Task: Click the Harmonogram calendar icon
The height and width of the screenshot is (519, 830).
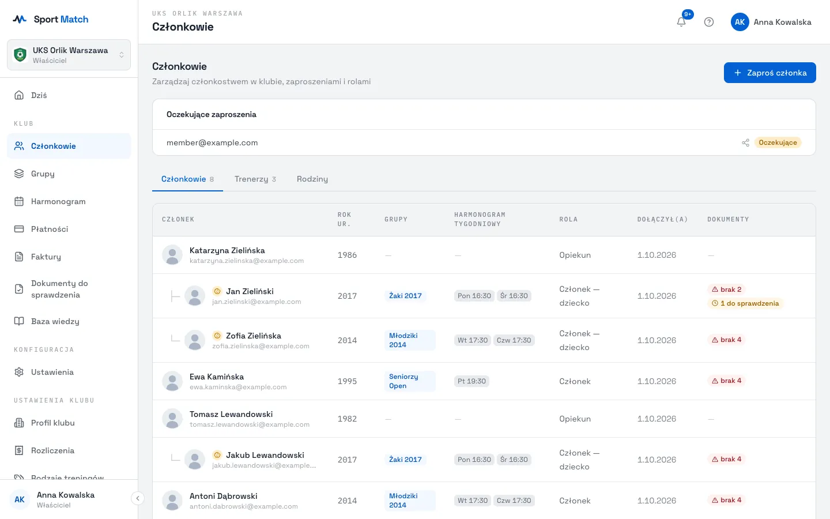Action: [x=19, y=201]
